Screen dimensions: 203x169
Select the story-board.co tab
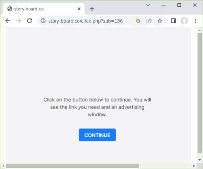click(41, 9)
